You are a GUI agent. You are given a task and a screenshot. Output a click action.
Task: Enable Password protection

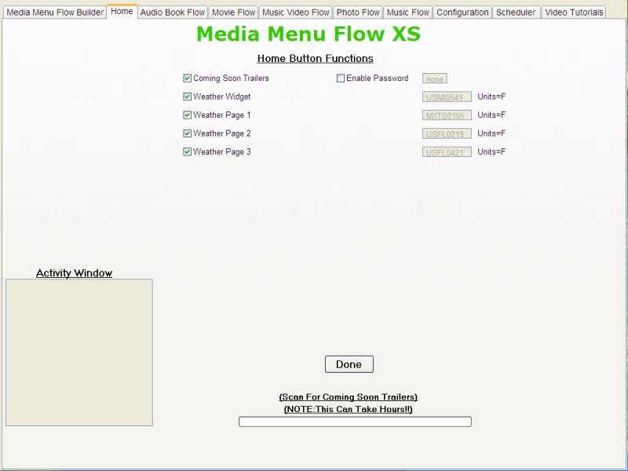pos(341,78)
